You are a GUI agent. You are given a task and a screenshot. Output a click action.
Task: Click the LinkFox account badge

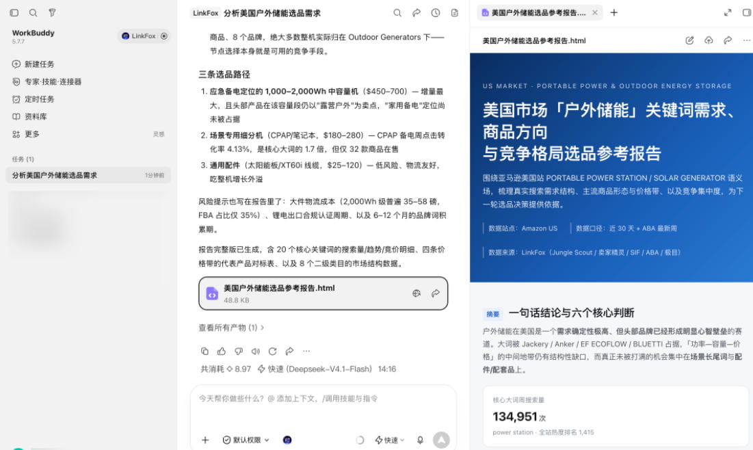pos(144,36)
